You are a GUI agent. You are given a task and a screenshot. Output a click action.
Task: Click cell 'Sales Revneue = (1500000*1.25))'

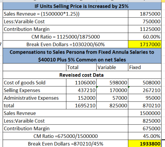65,14
